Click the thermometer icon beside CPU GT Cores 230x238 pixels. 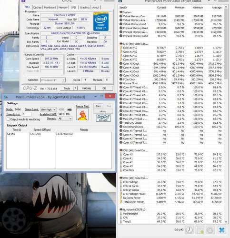coord(121,190)
